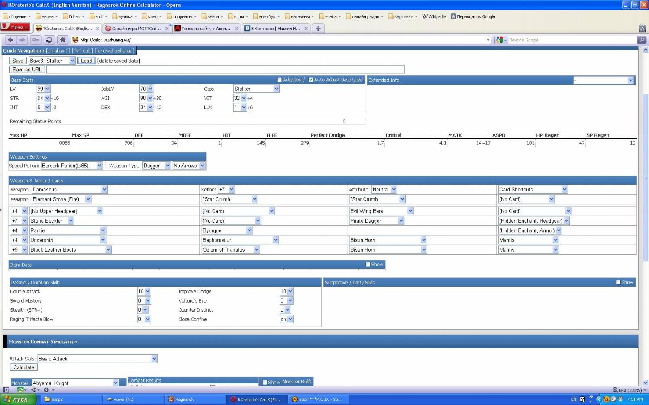
Task: Open the password wand key icon
Action: coord(36,40)
